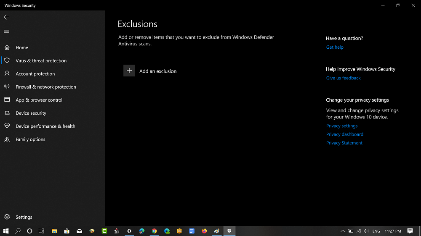This screenshot has height=236, width=421.
Task: Click the Device performance & health heart icon
Action: (7, 126)
